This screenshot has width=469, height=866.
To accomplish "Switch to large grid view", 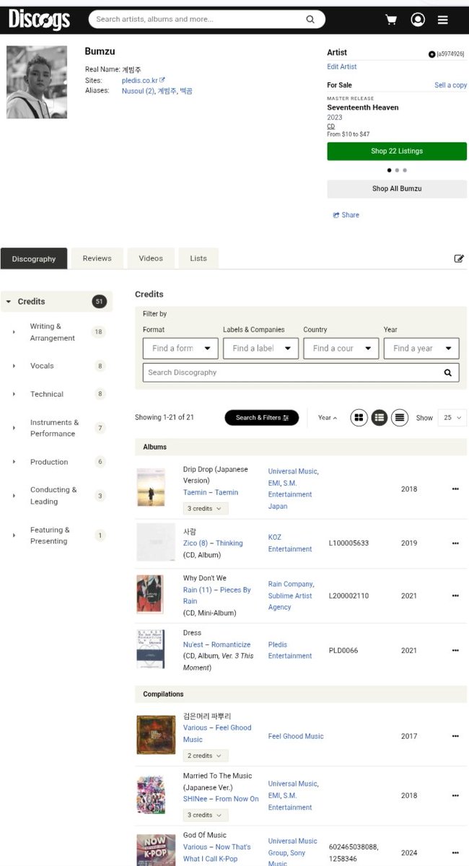I will (359, 418).
